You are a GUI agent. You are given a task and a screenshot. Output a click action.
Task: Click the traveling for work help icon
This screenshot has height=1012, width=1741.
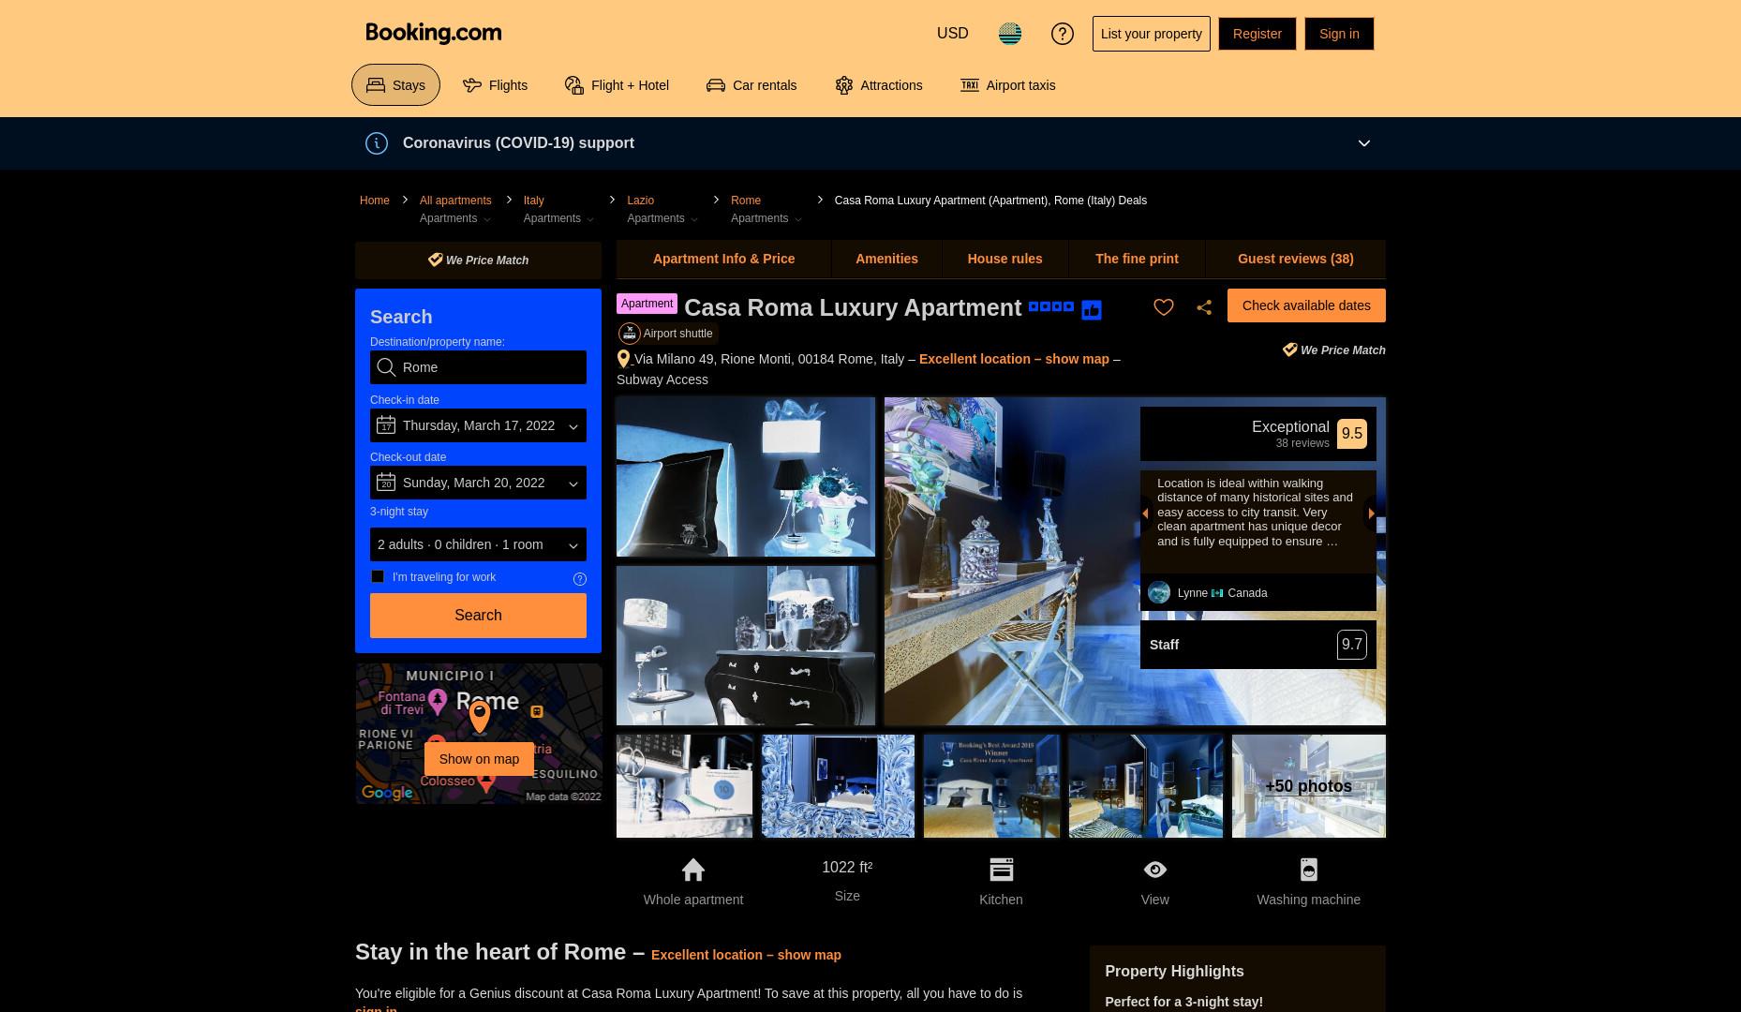[x=579, y=579]
